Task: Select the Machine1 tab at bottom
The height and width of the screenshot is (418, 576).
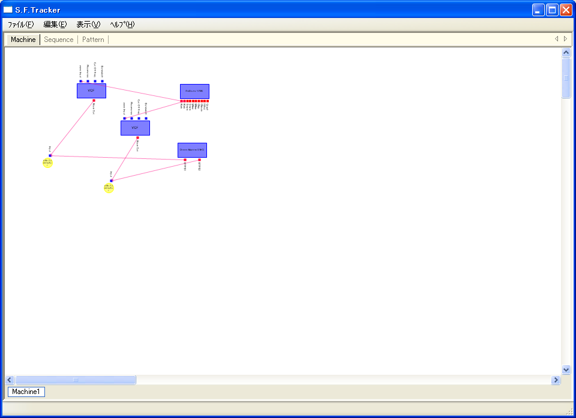Action: click(26, 392)
